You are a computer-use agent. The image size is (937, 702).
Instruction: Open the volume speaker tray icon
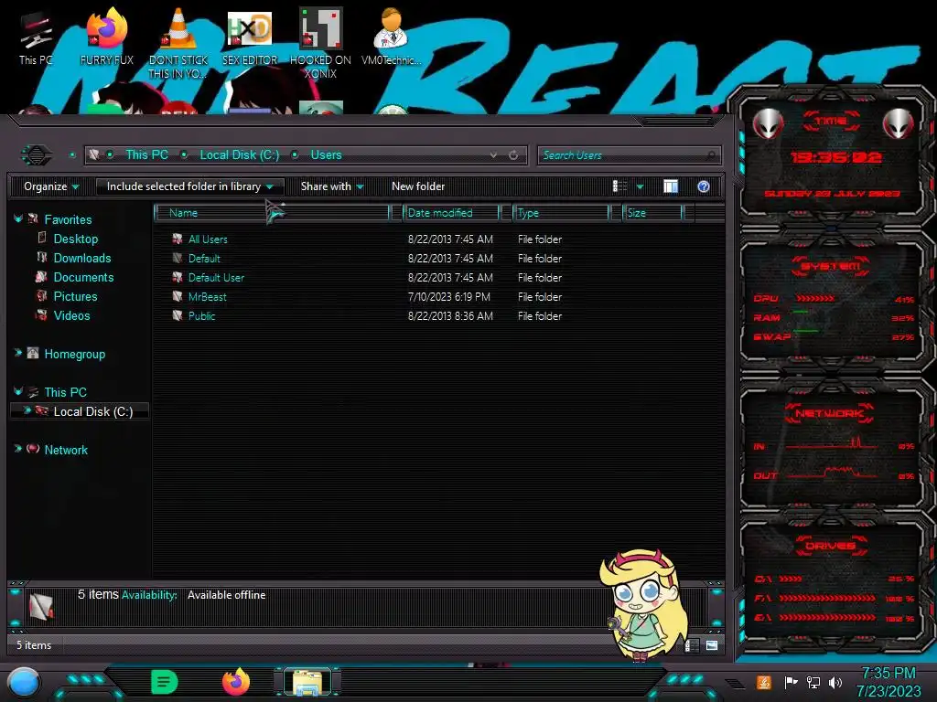pos(835,682)
